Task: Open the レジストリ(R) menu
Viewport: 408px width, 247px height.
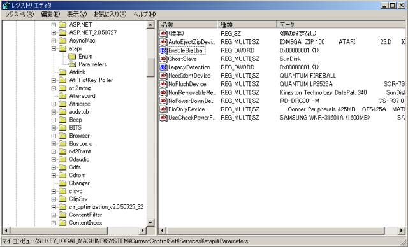Action: [x=19, y=14]
